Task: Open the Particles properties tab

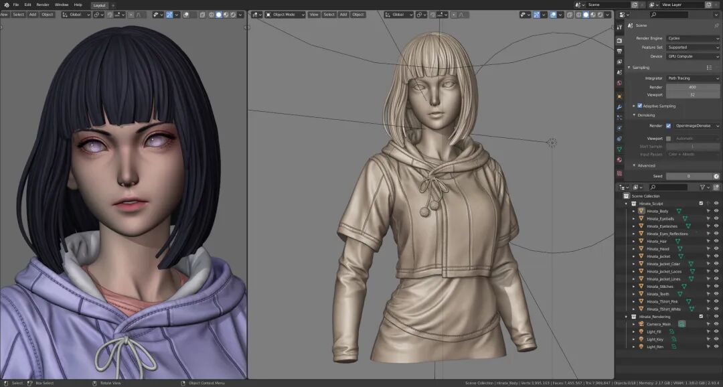Action: [x=619, y=118]
